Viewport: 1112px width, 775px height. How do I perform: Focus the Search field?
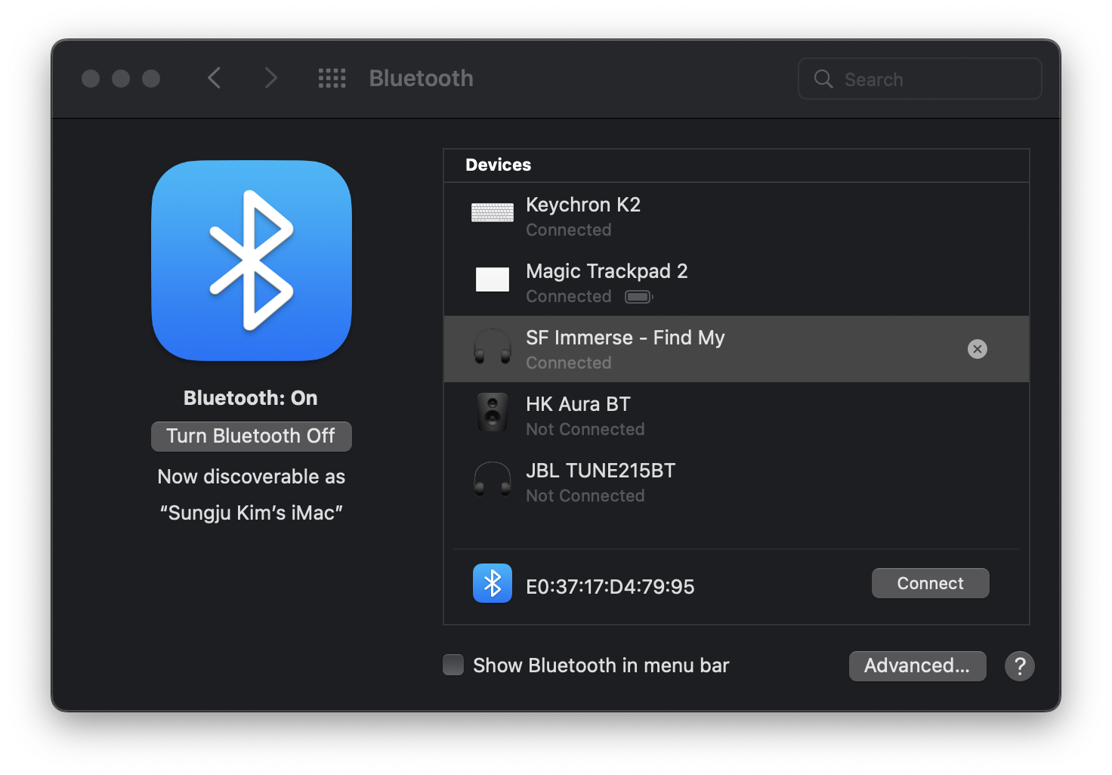[920, 79]
